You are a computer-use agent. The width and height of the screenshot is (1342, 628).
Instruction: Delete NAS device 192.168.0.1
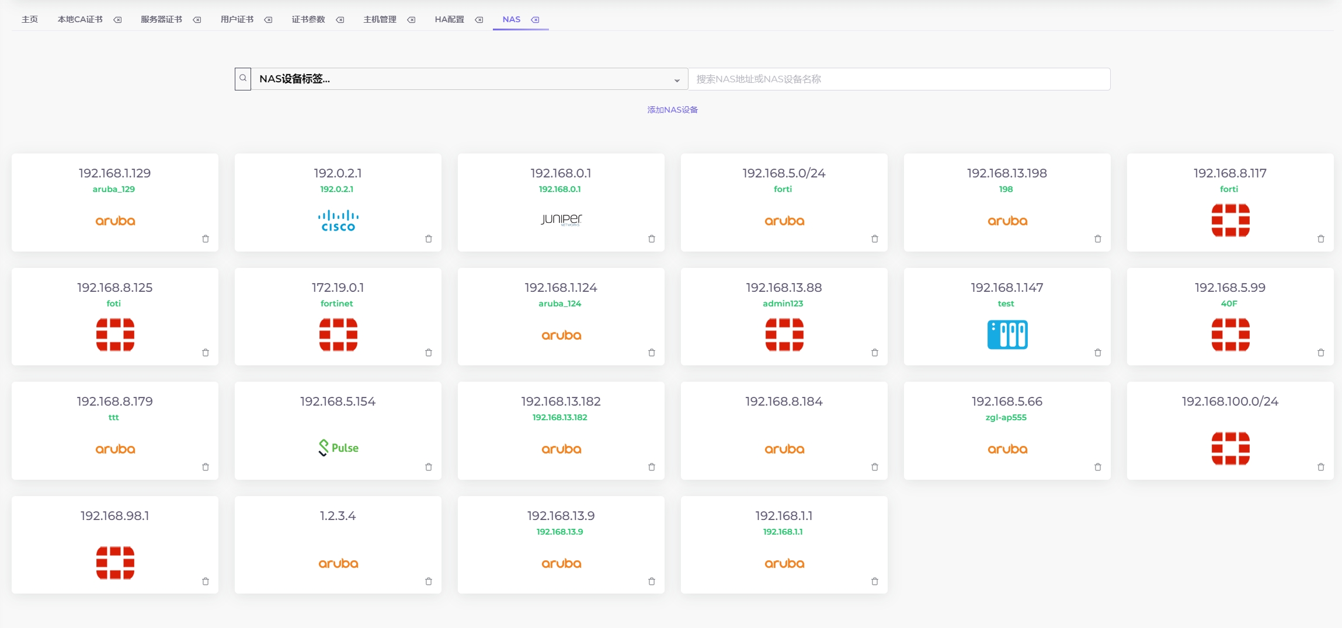[652, 239]
